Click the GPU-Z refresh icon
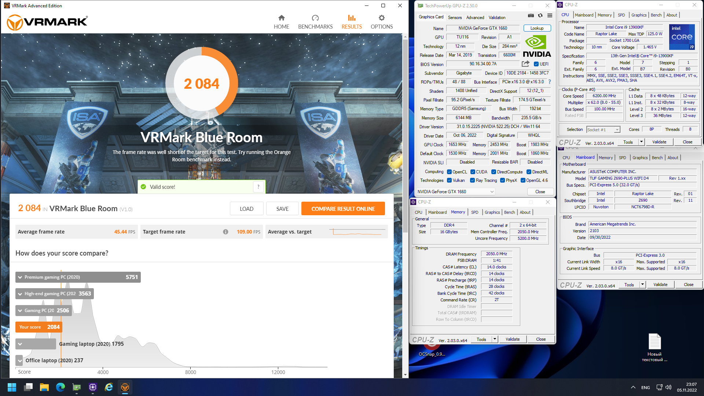704x396 pixels. click(x=540, y=15)
